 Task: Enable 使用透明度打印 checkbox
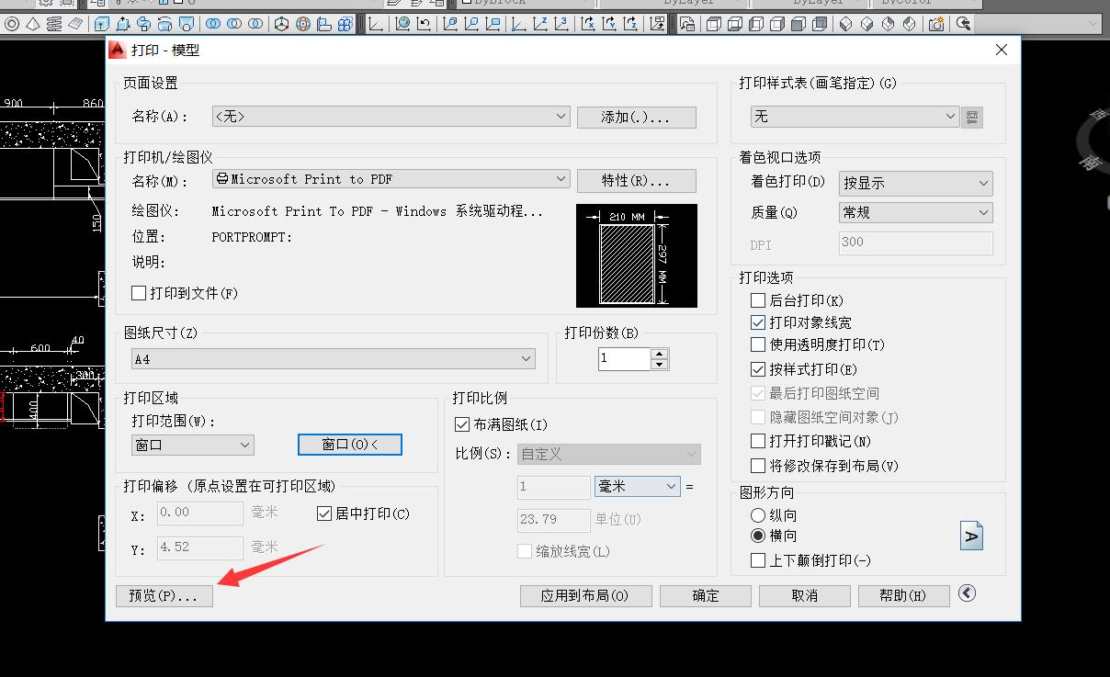click(758, 344)
